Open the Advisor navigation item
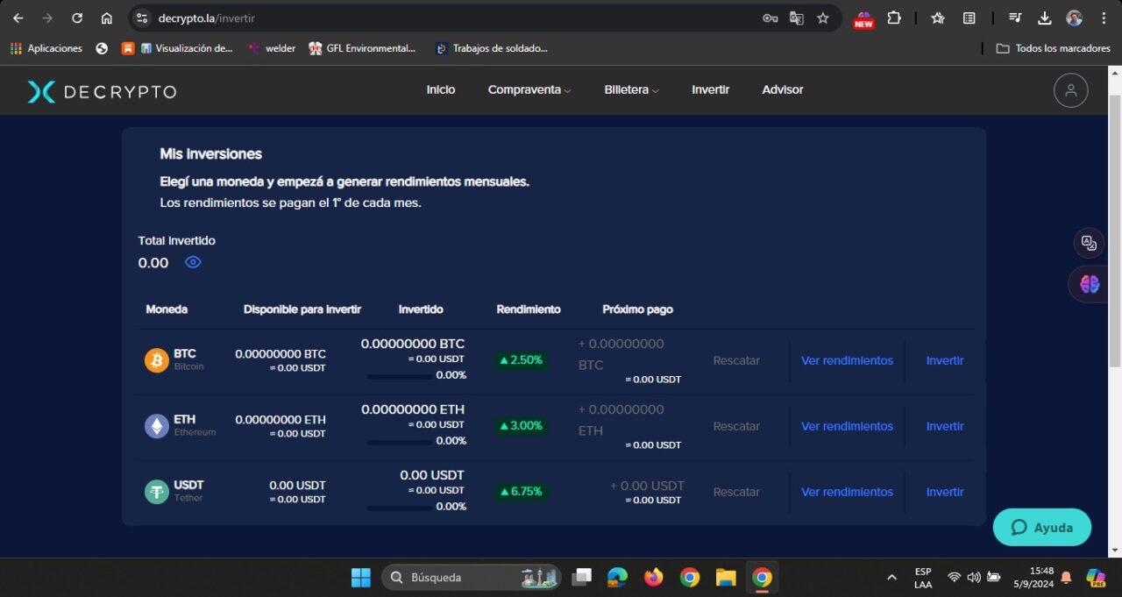Screen dimensions: 1122x597 click(x=782, y=89)
